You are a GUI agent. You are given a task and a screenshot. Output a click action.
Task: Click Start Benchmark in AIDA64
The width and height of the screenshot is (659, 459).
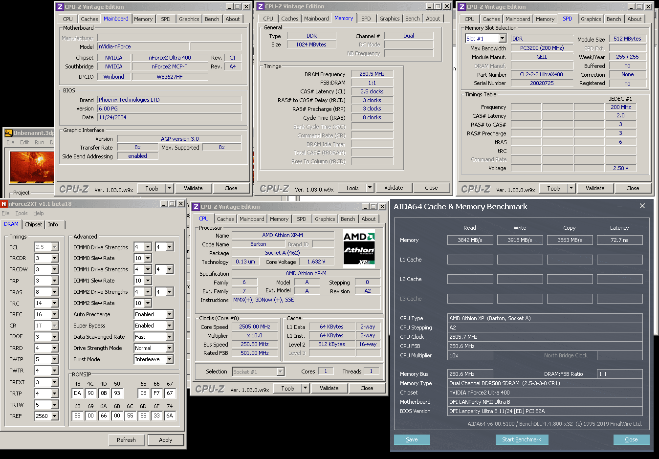[522, 439]
